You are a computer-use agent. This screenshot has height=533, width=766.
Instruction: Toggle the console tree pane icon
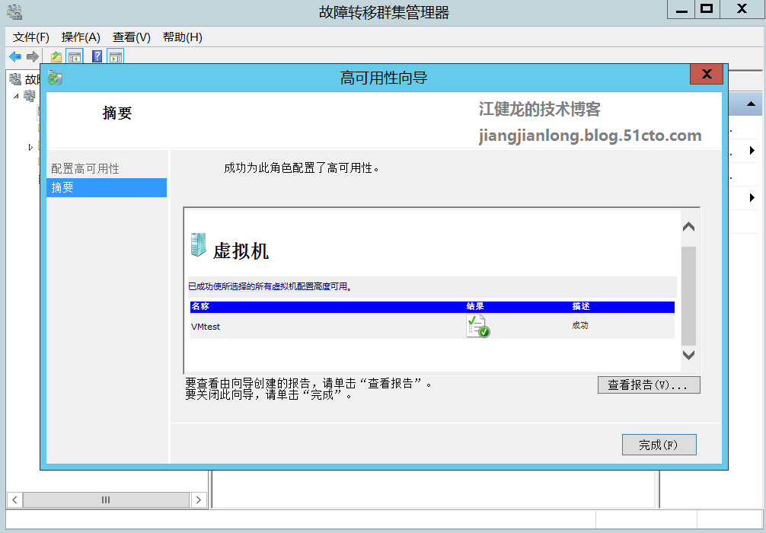(x=75, y=56)
